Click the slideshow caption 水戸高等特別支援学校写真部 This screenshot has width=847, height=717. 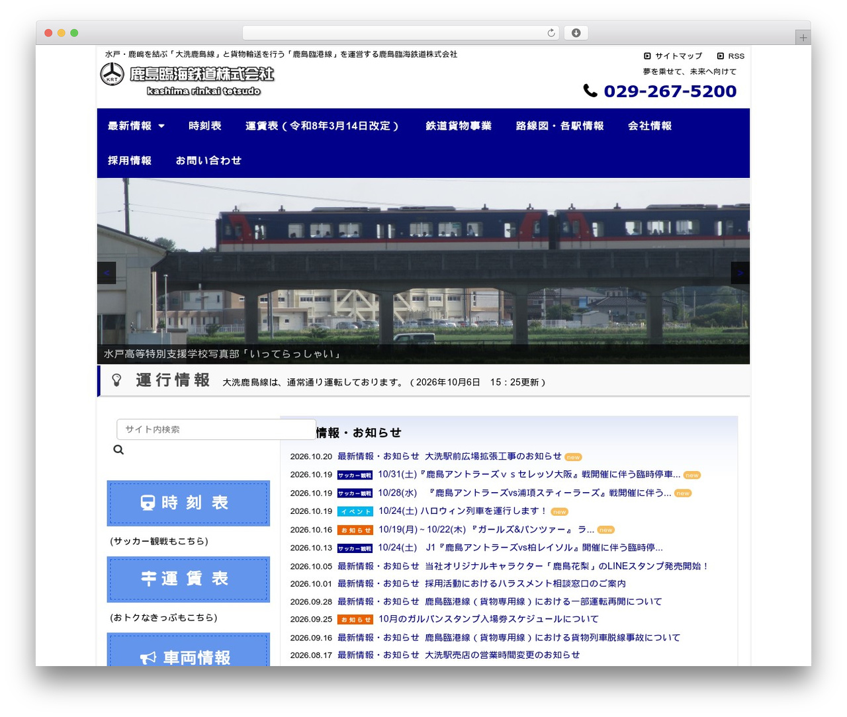point(222,354)
